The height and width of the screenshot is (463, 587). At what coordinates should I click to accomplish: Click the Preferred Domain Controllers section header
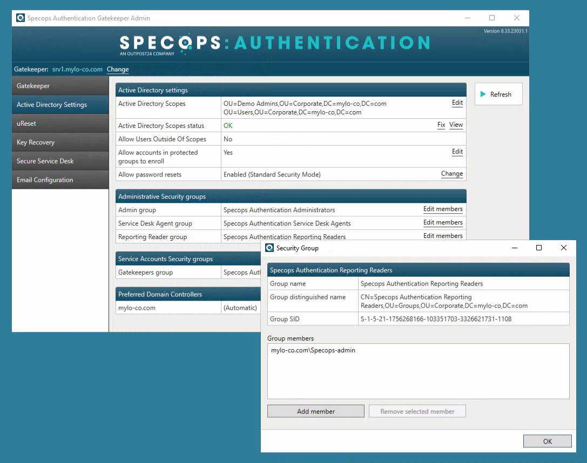(x=188, y=294)
